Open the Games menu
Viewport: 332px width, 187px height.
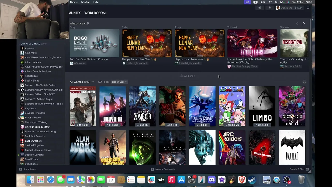tap(74, 2)
